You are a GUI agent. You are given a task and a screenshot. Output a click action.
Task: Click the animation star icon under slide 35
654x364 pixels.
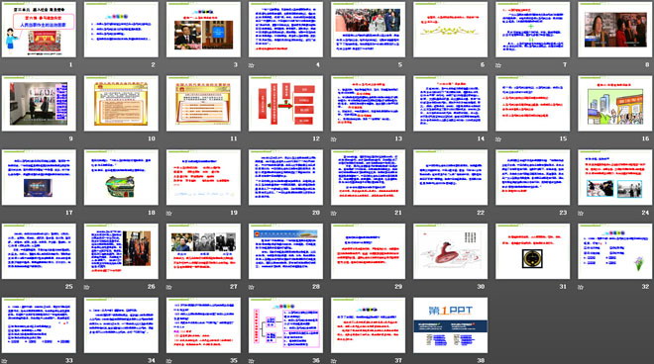[x=168, y=361]
